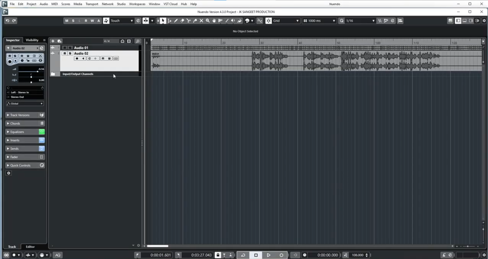Image resolution: width=488 pixels, height=259 pixels.
Task: Select the Zoom magnifier tool
Action: 208,21
